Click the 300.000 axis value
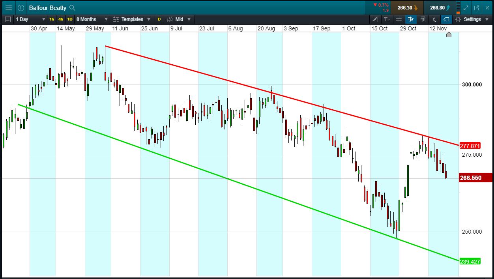Image resolution: width=494 pixels, height=279 pixels. tap(472, 84)
